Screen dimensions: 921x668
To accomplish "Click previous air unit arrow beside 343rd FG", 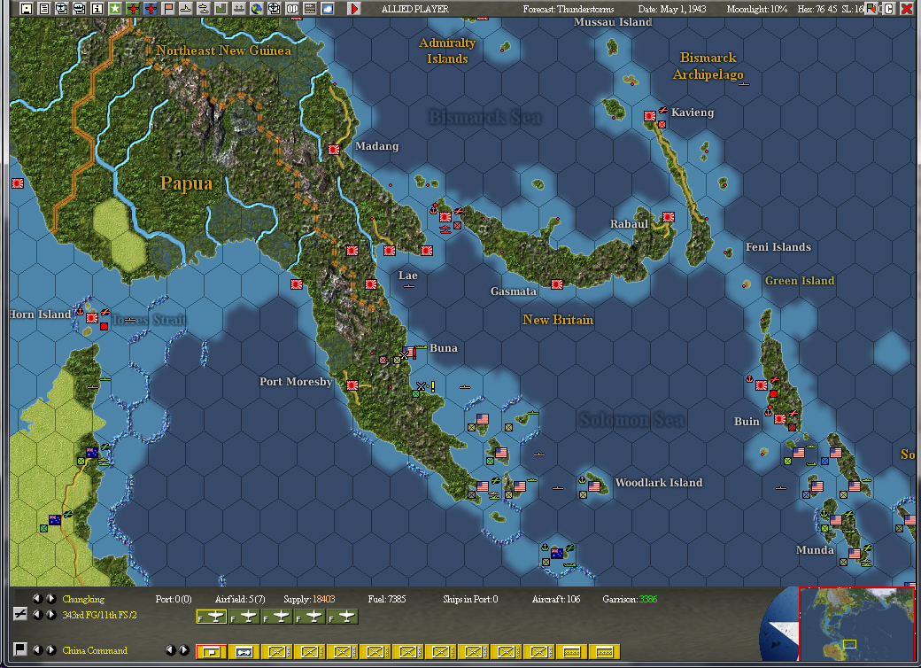I will point(37,615).
